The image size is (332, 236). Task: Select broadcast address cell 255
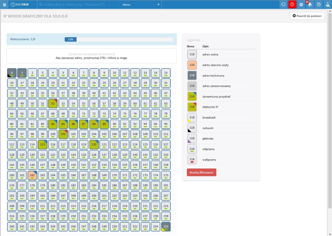pos(166,227)
